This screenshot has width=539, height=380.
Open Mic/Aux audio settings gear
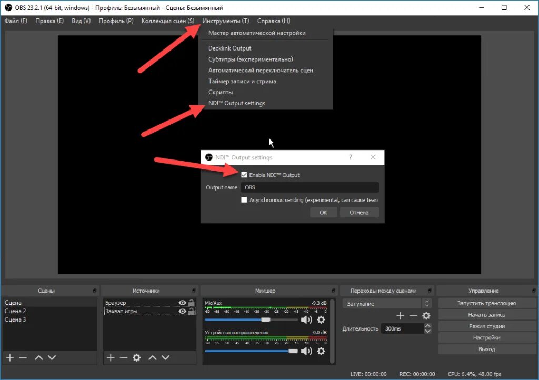coord(321,320)
